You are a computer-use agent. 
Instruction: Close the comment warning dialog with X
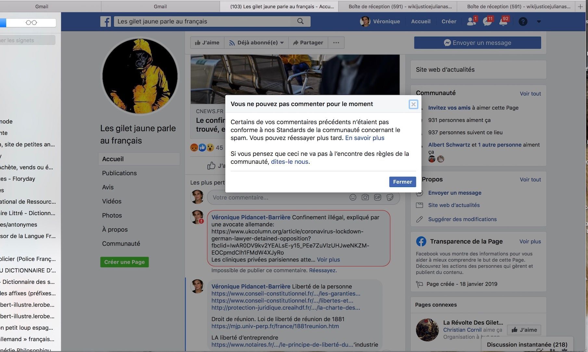[x=413, y=104]
